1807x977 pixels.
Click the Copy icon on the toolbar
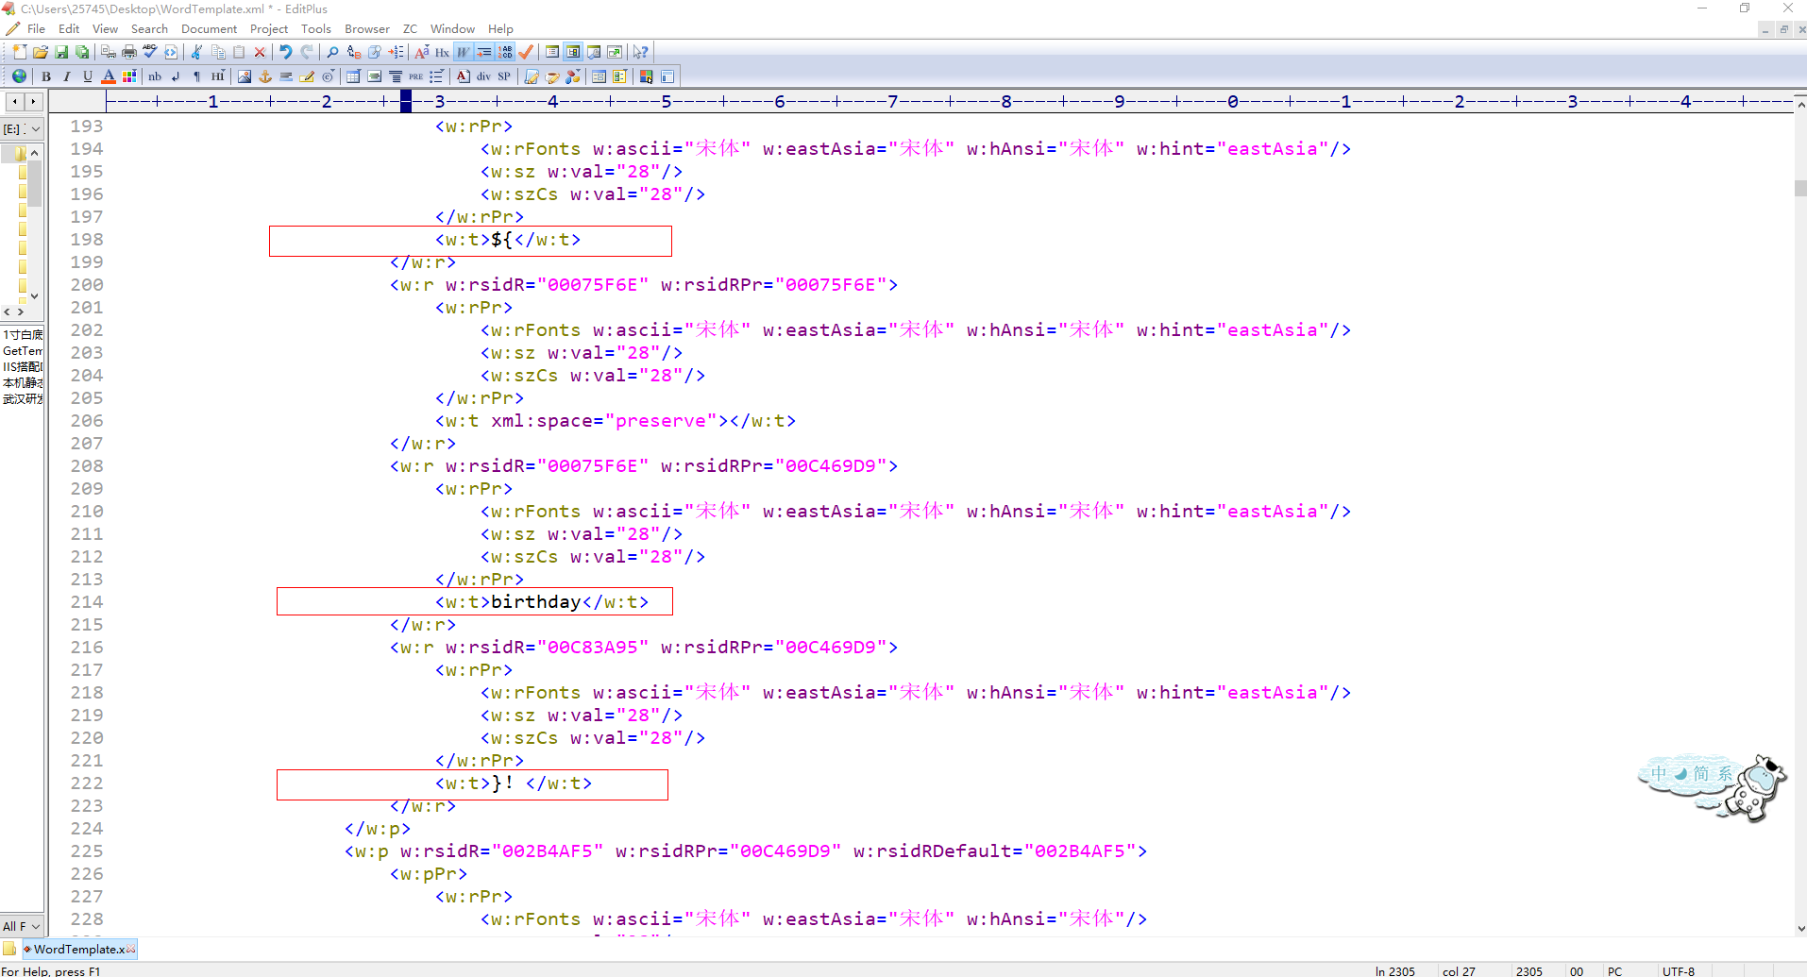point(218,52)
